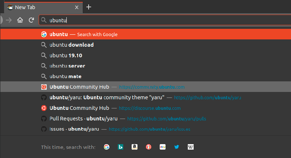Select the New Tab tab
Image resolution: width=291 pixels, height=158 pixels.
(43, 7)
